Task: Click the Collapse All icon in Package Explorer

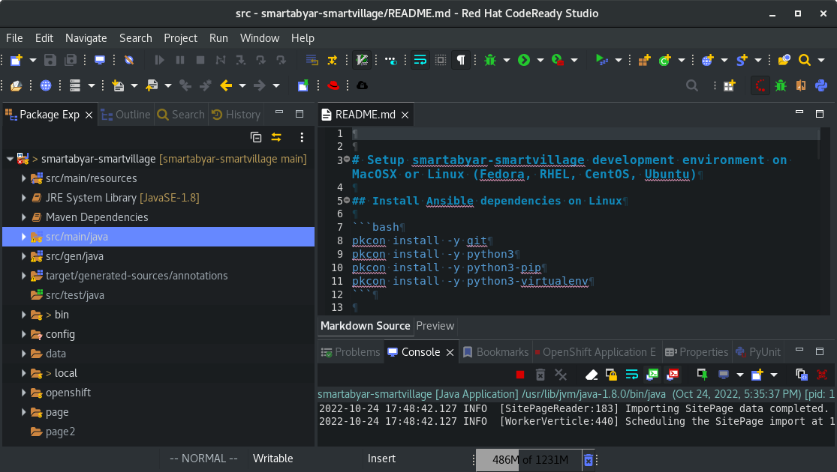Action: [x=256, y=137]
